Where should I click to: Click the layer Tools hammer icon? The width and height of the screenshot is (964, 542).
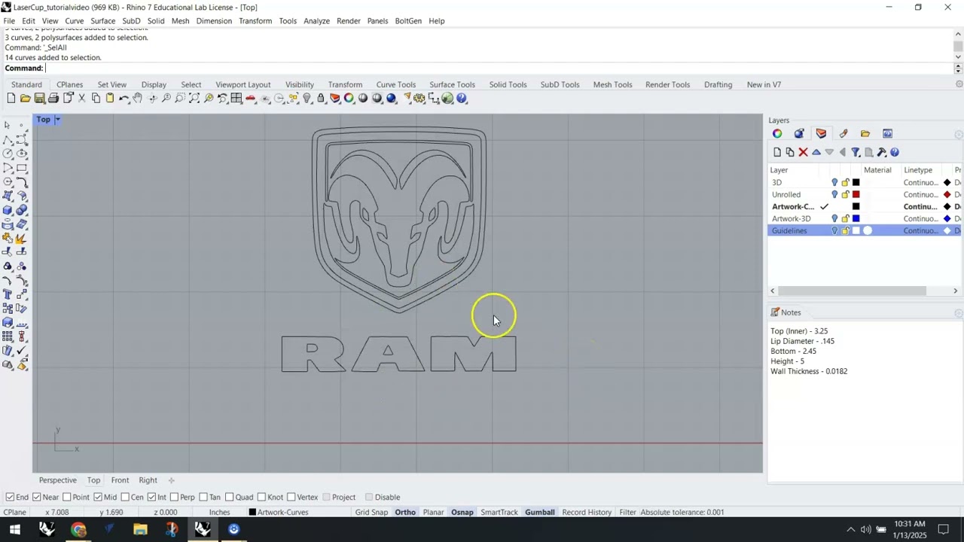click(882, 152)
